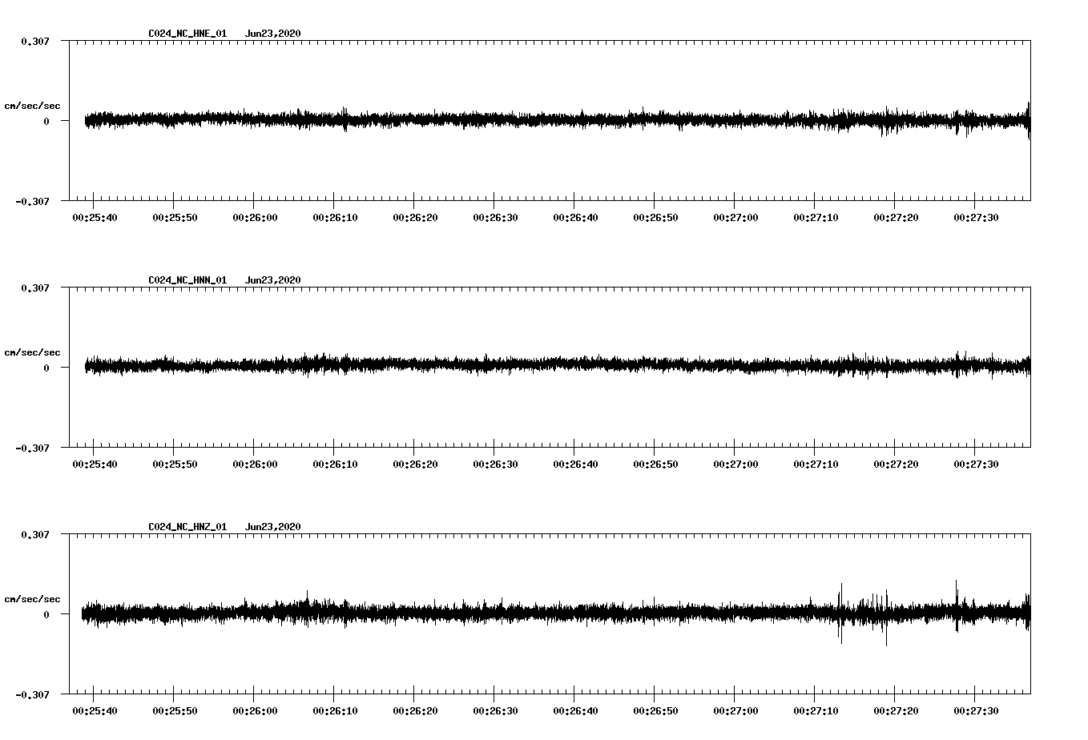1088x740 pixels.
Task: Select time label 00:26:50 under HNE plot
Action: [655, 218]
